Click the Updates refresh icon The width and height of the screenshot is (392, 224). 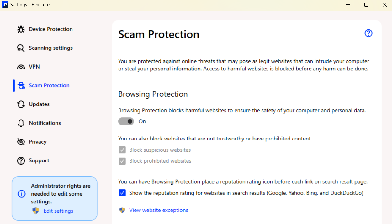(x=21, y=104)
